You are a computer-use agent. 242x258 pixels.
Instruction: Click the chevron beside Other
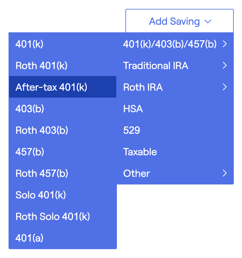(x=225, y=173)
